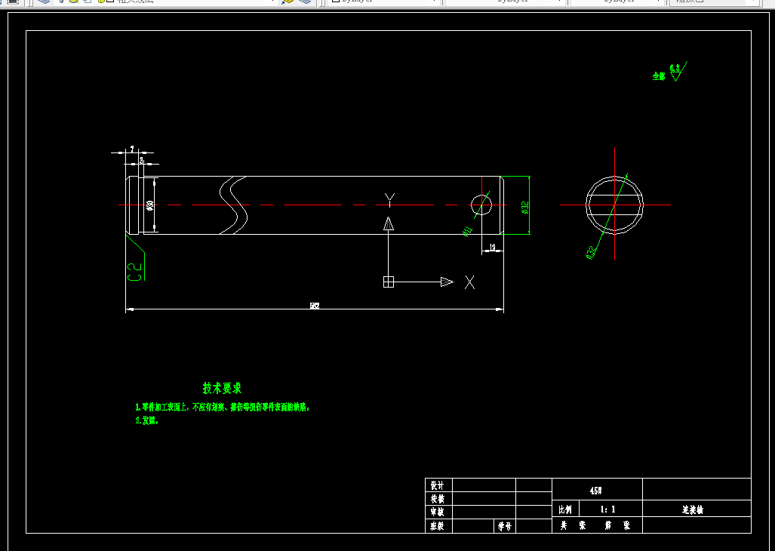The image size is (775, 551).
Task: Select the 13 dimension below the hole
Action: [x=492, y=247]
